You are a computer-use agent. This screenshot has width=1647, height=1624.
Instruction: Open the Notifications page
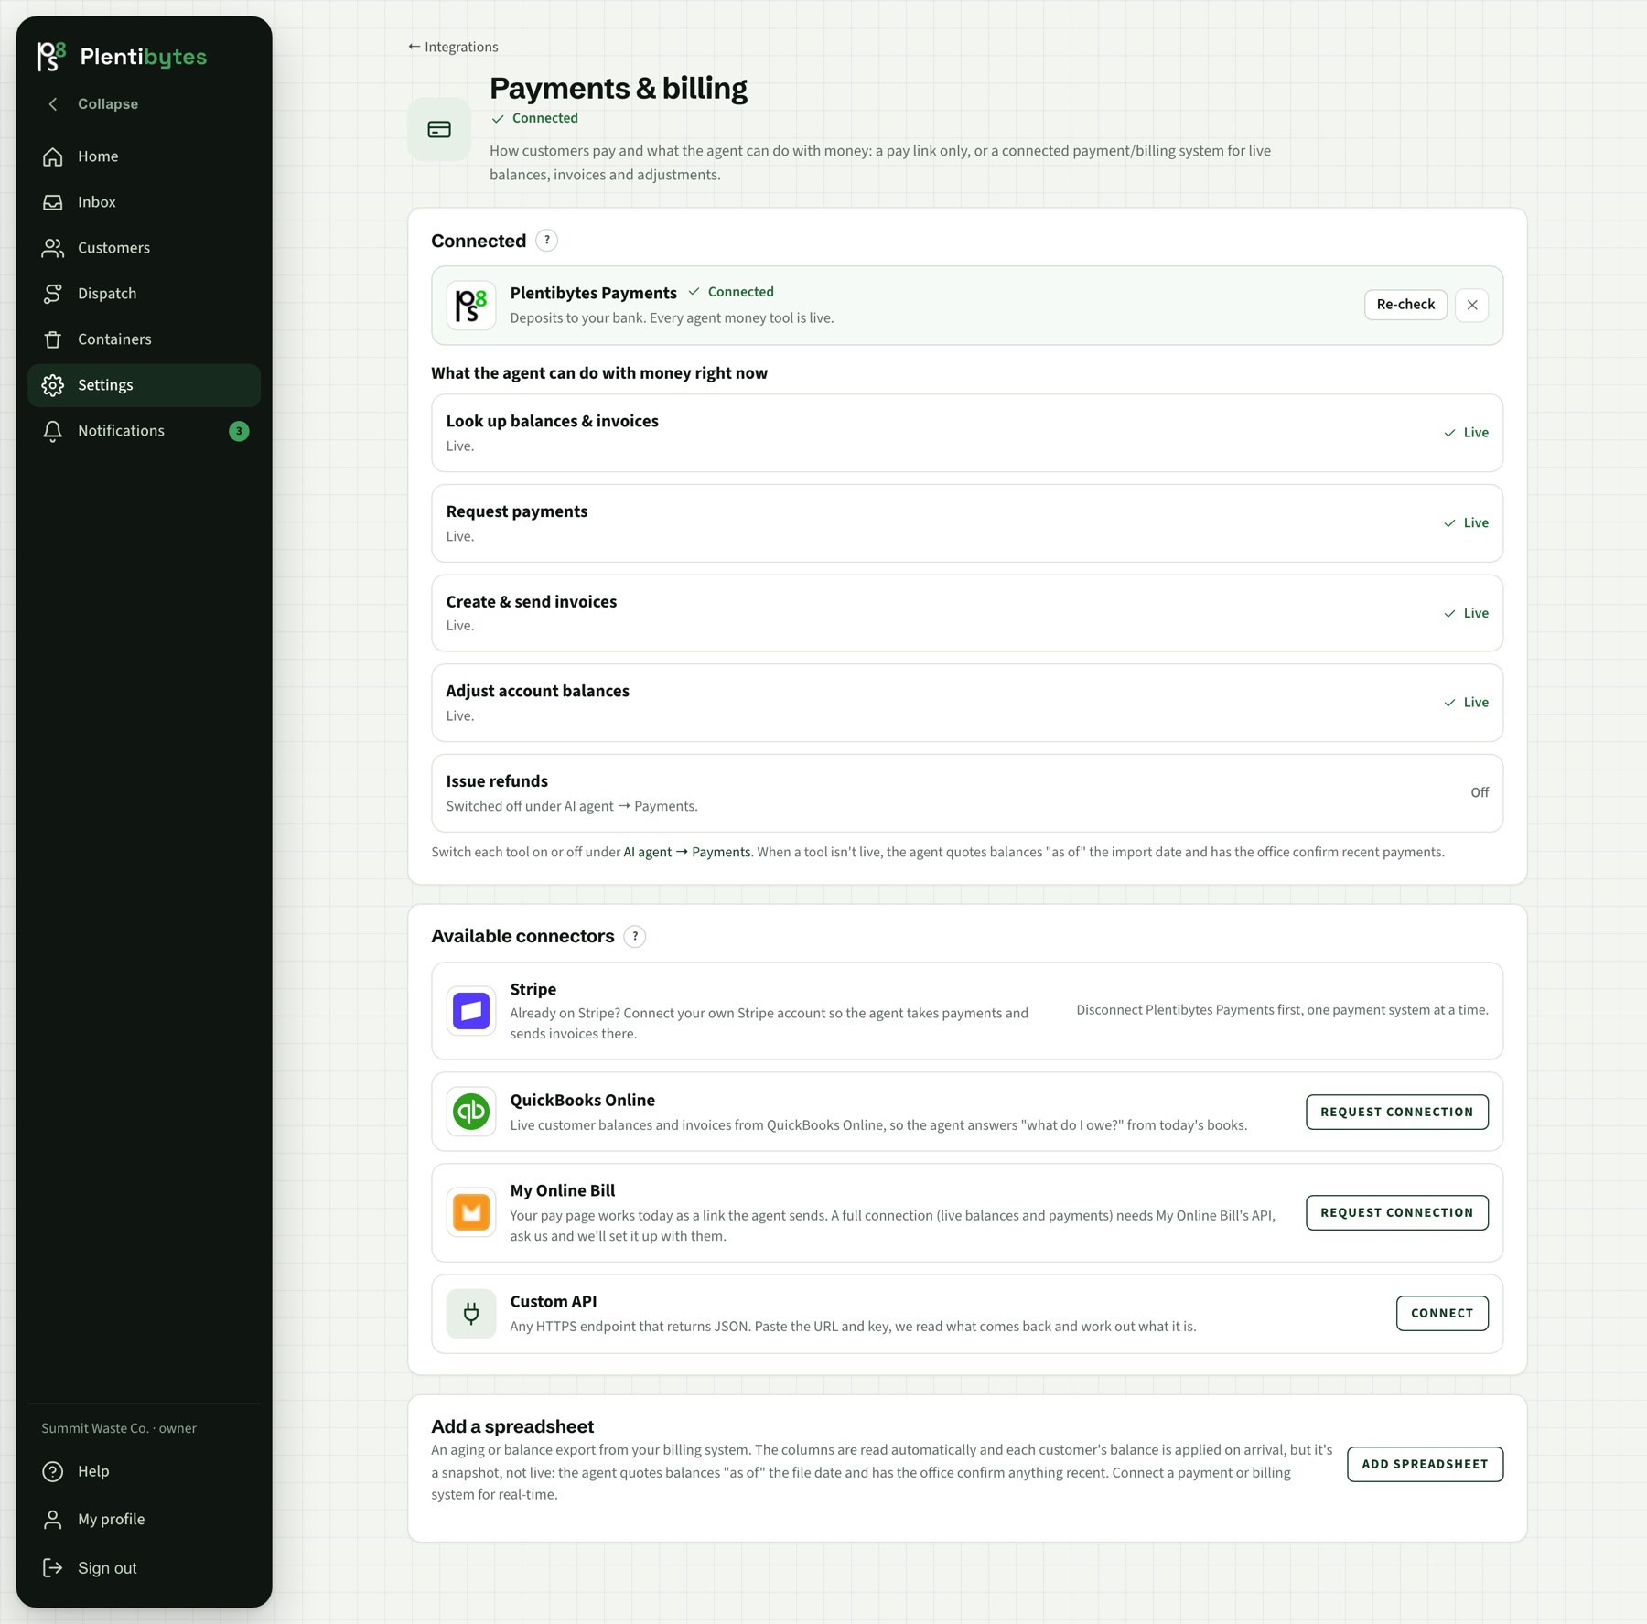tap(144, 431)
